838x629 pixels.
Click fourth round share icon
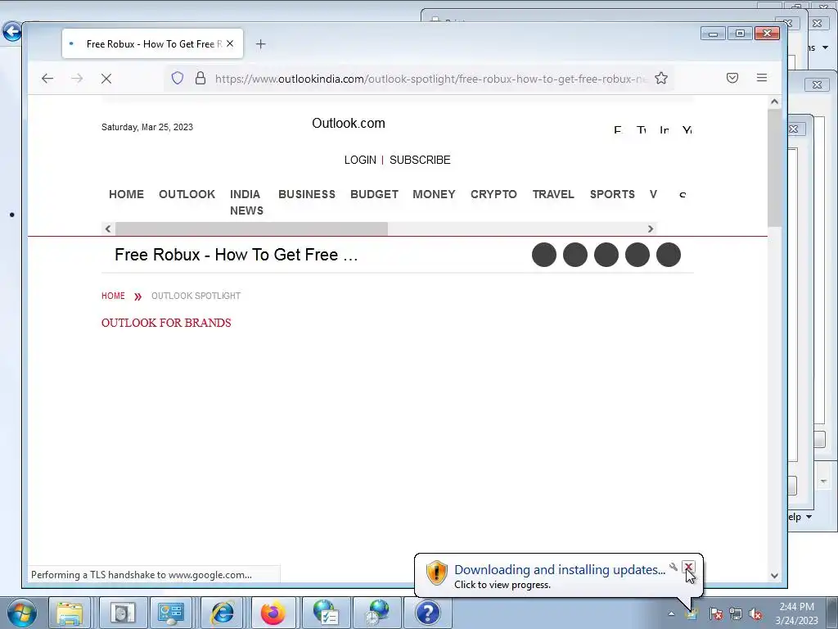point(637,255)
